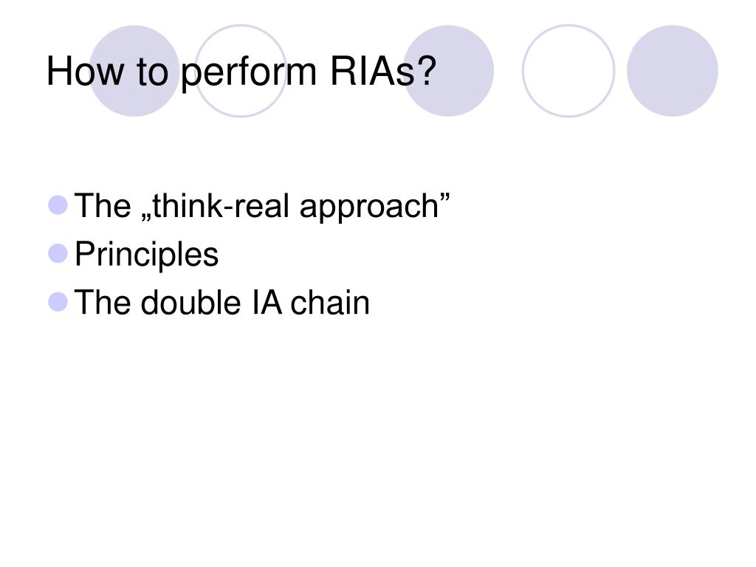Select the slide title "How to perform RIAs?"
The width and height of the screenshot is (756, 567).
241,72
